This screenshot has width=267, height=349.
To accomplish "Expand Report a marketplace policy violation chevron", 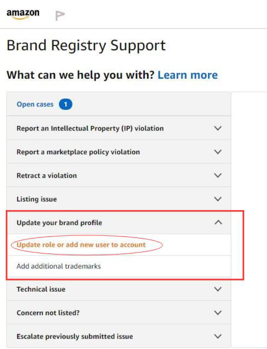I will (x=218, y=152).
